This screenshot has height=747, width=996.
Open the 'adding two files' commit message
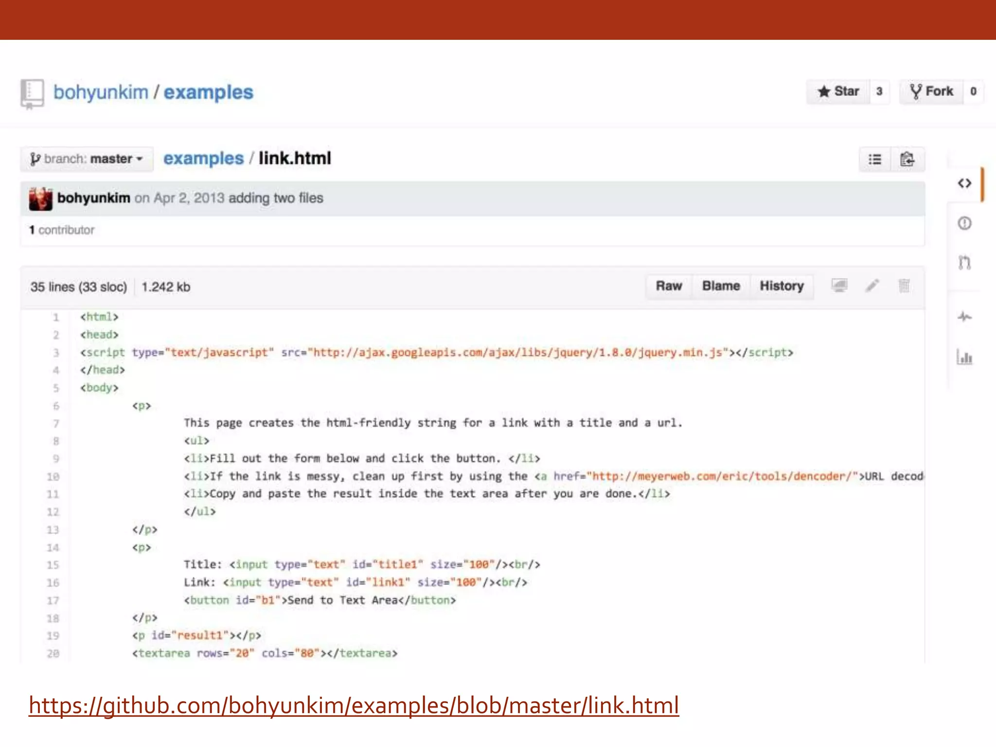click(x=276, y=198)
